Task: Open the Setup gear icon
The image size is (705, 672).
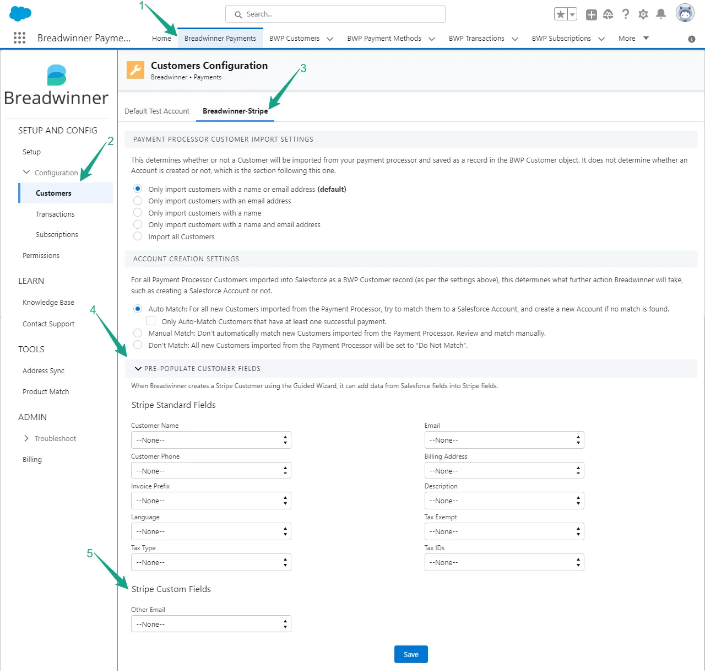Action: tap(643, 14)
